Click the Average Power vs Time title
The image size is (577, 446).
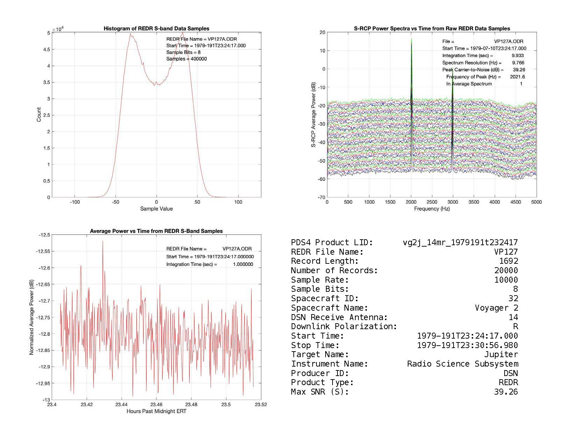coord(156,231)
